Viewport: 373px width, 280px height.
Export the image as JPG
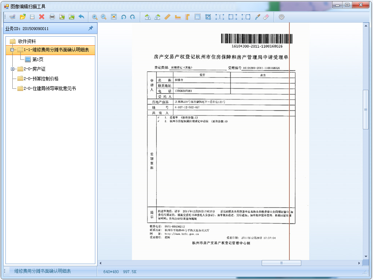(71, 17)
